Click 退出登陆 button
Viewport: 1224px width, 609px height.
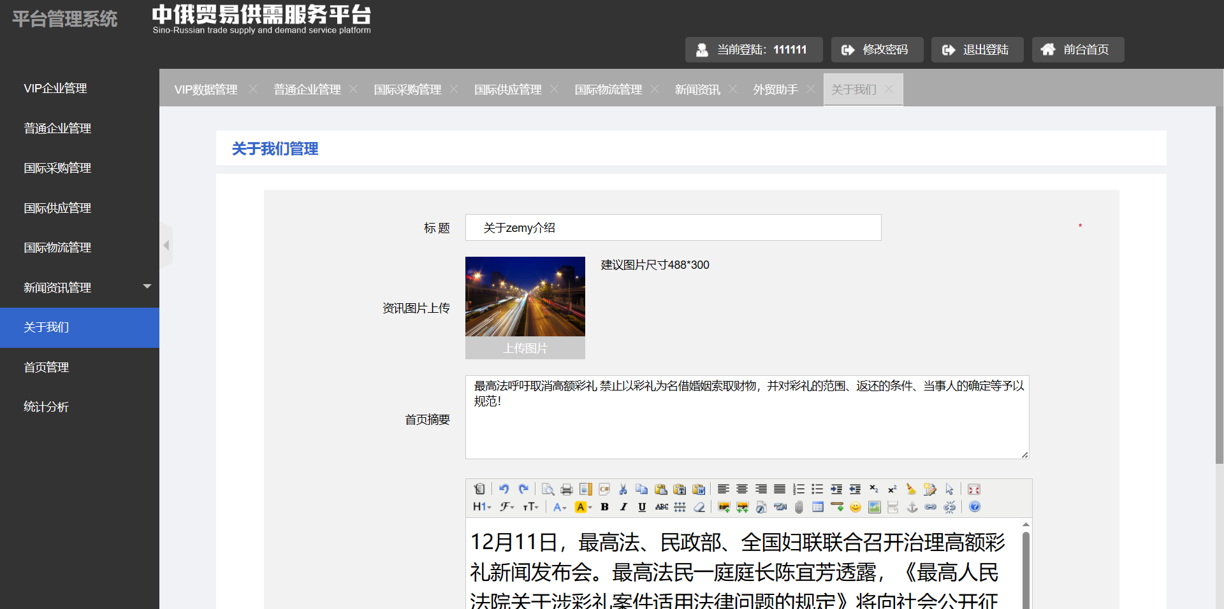click(x=977, y=50)
